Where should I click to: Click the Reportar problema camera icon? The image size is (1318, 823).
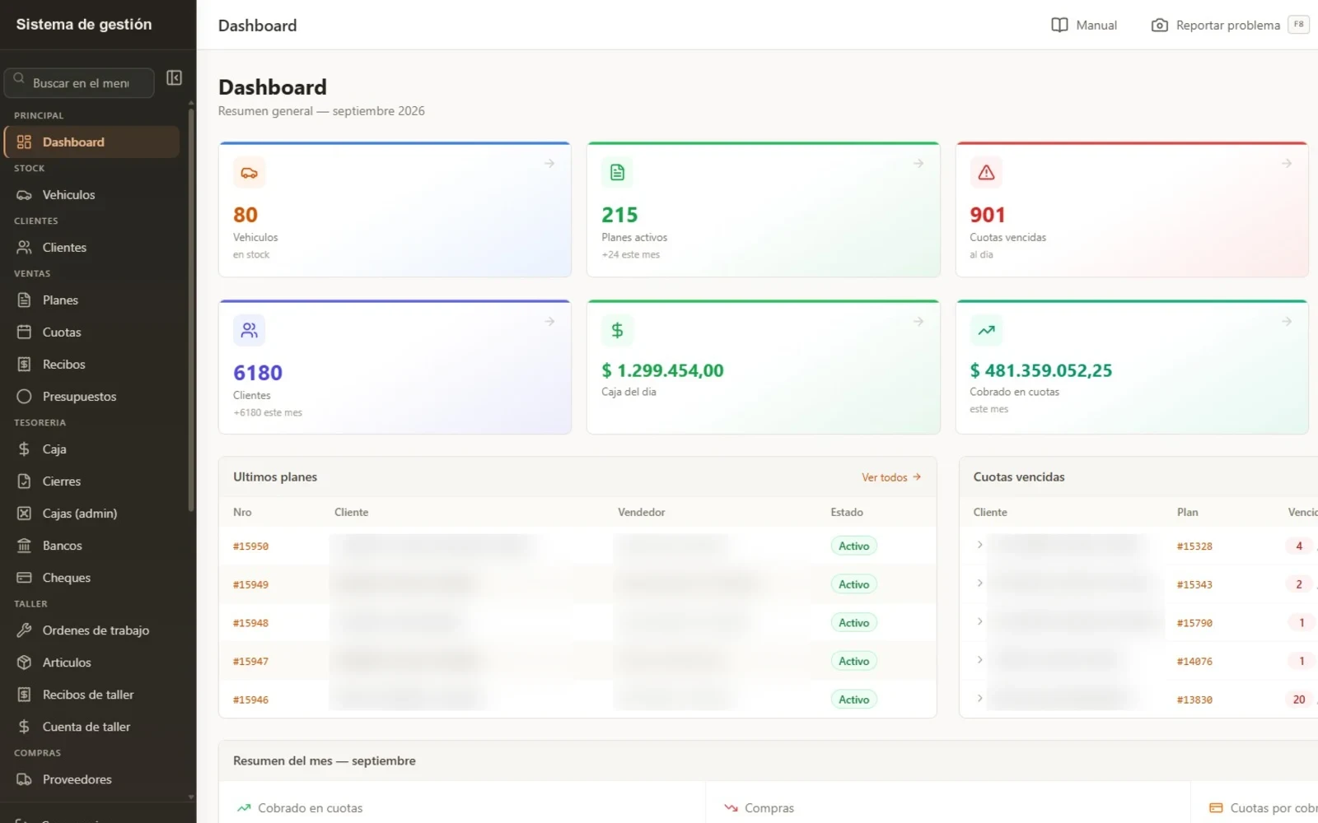pos(1159,26)
